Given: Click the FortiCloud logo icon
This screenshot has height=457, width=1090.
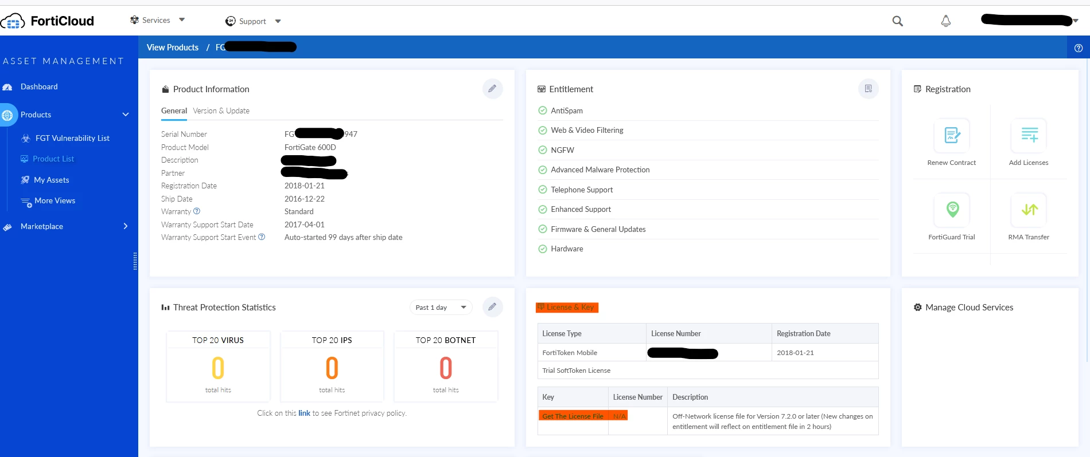Looking at the screenshot, I should pyautogui.click(x=13, y=22).
